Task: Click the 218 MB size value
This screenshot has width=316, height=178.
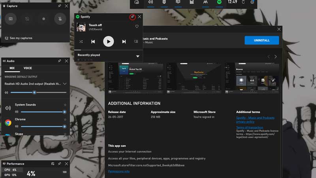Action: pos(155,117)
